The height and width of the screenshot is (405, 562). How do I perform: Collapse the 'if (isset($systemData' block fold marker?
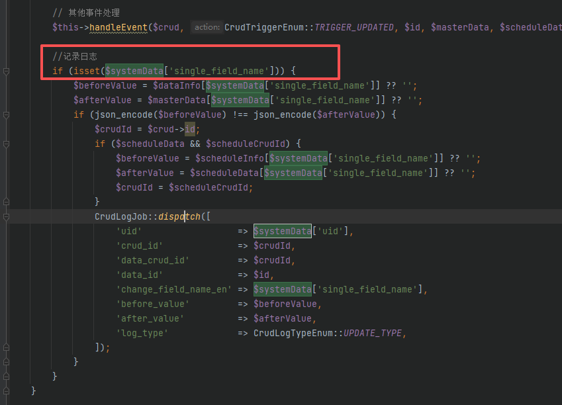point(6,71)
